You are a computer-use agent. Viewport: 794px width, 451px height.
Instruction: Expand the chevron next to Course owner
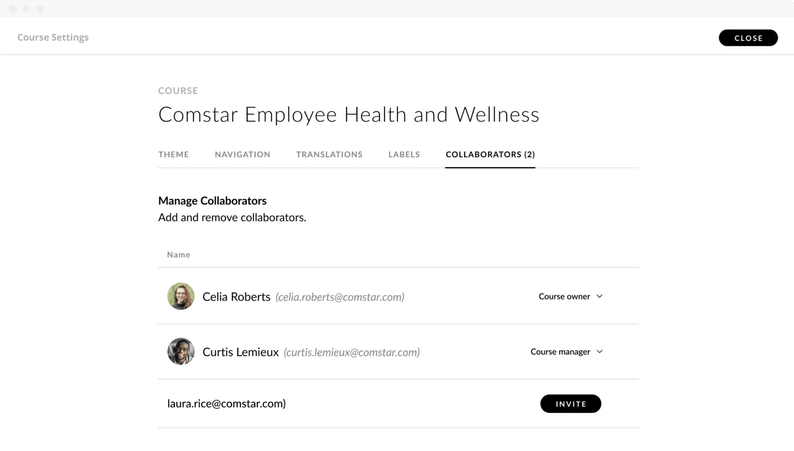coord(599,296)
